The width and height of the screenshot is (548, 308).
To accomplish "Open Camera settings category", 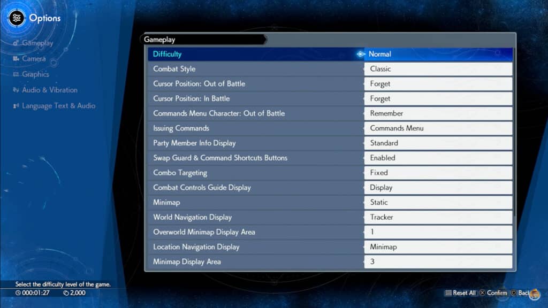I will pyautogui.click(x=34, y=59).
